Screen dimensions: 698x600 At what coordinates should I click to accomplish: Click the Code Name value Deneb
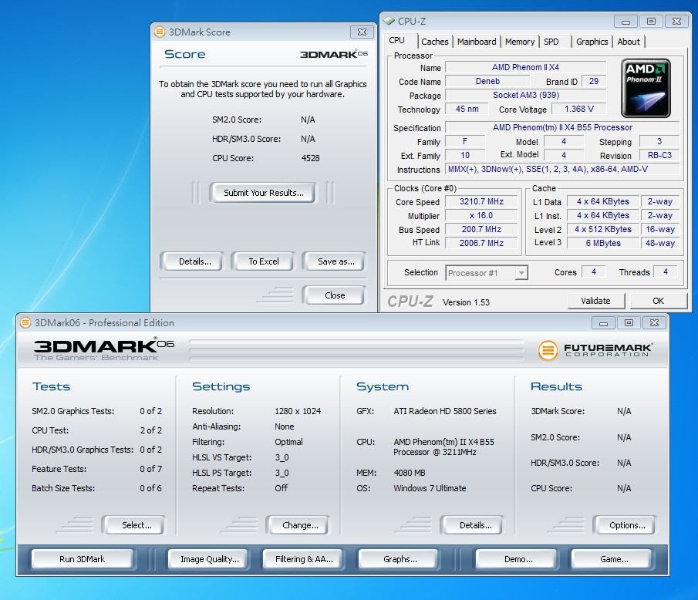pos(487,81)
